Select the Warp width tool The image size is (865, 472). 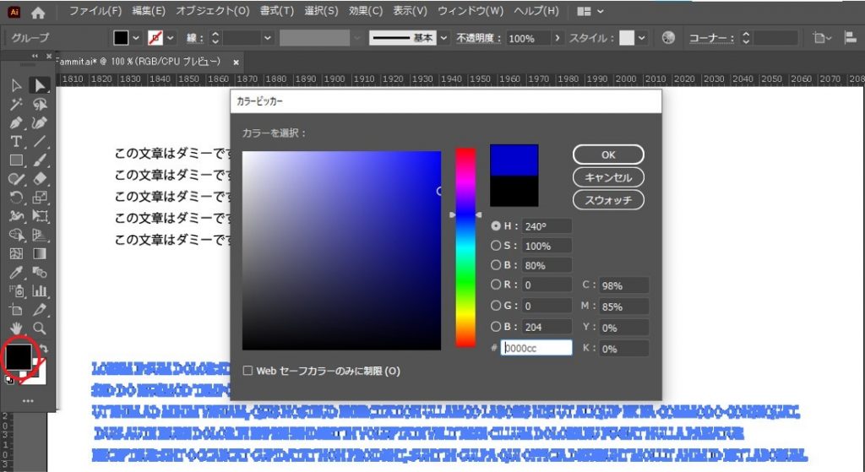(16, 216)
